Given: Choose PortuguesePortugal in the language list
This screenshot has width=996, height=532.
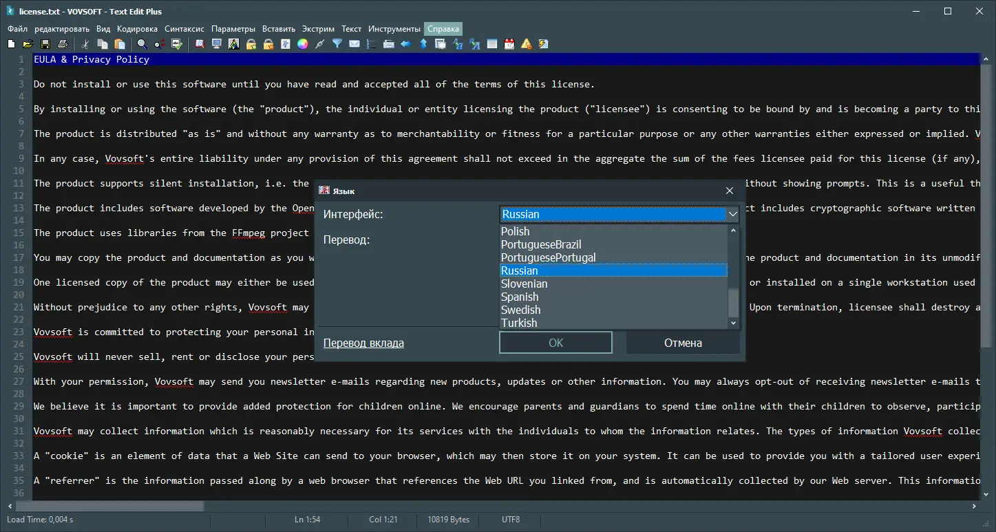Looking at the screenshot, I should pyautogui.click(x=613, y=257).
